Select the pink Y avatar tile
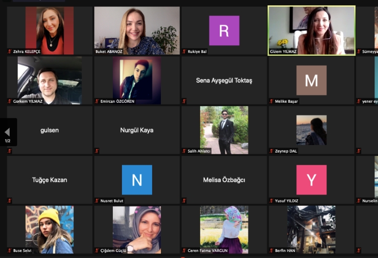This screenshot has width=378, height=258. pos(311,180)
